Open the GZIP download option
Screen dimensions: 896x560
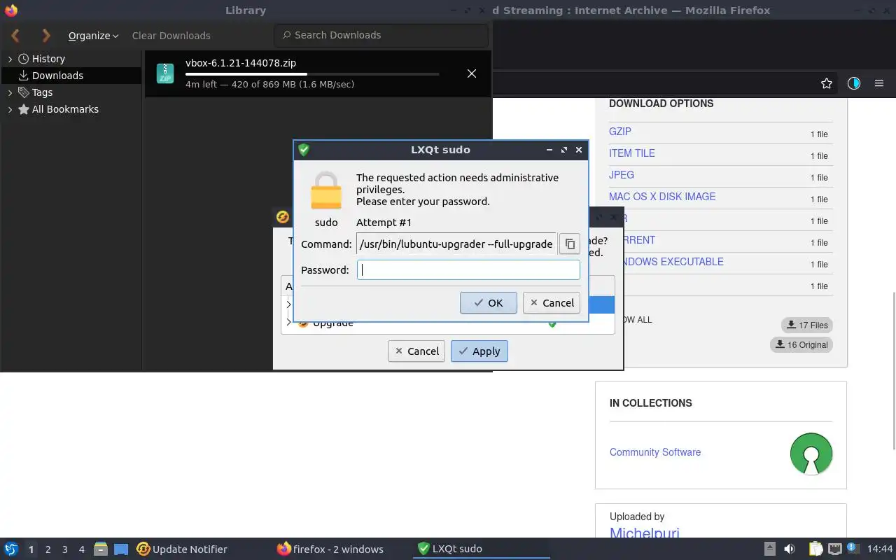[x=620, y=132]
